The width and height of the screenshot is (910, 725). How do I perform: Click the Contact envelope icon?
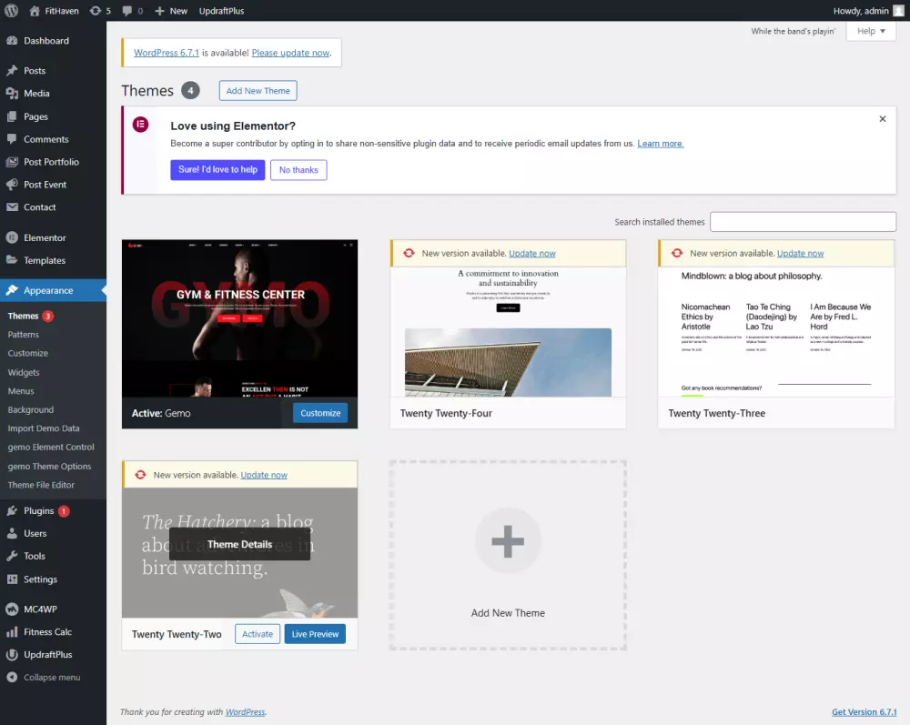(x=12, y=207)
